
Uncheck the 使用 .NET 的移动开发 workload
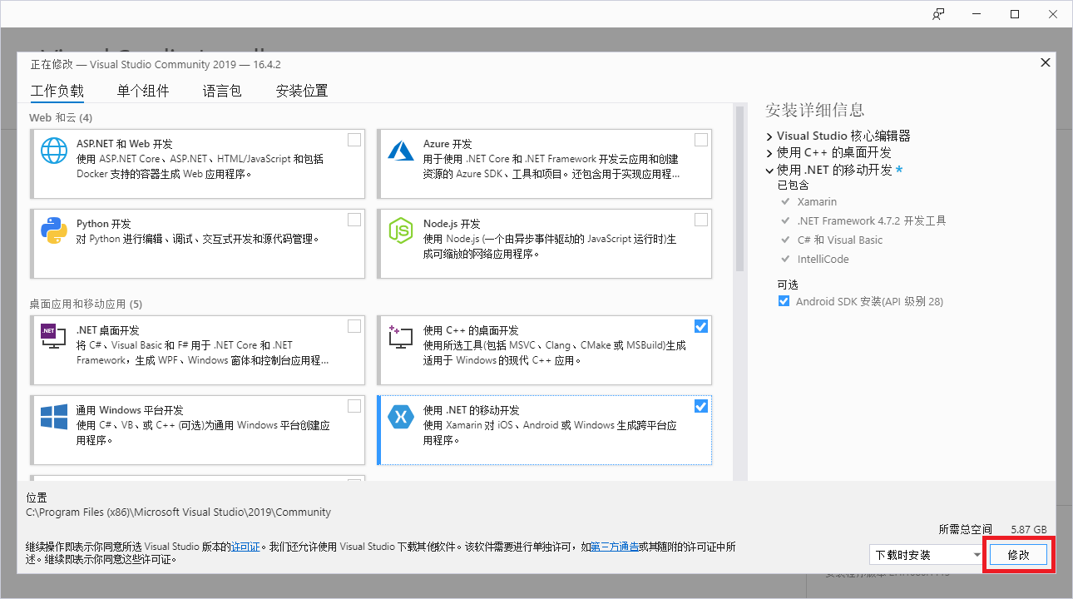(701, 406)
